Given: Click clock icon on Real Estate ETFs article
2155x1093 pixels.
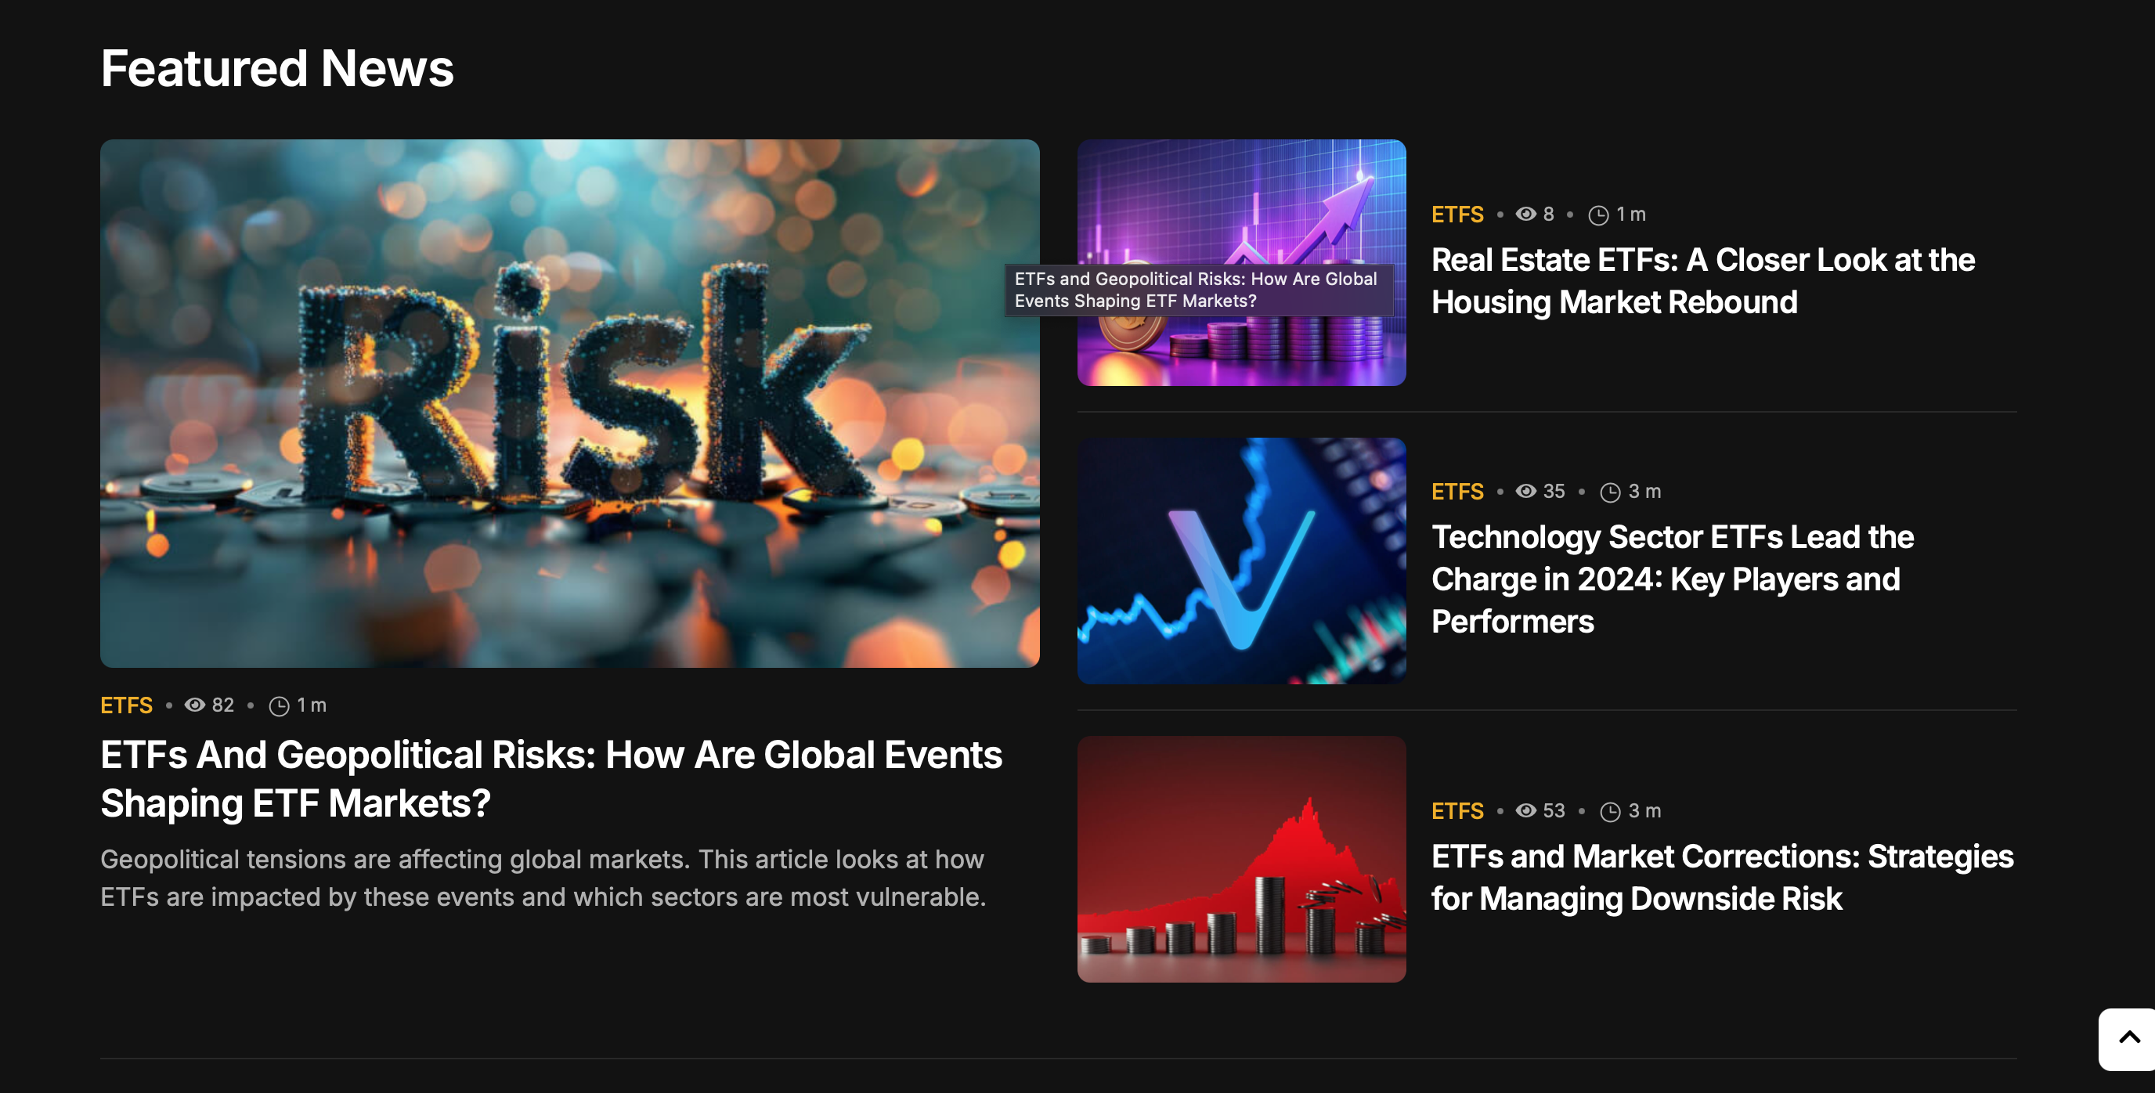Looking at the screenshot, I should 1597,216.
